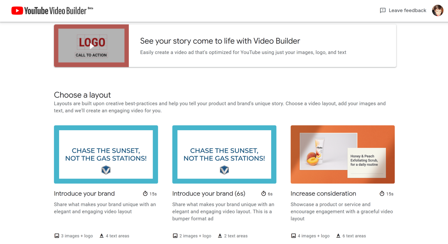Open your account profile picture menu

point(438,10)
